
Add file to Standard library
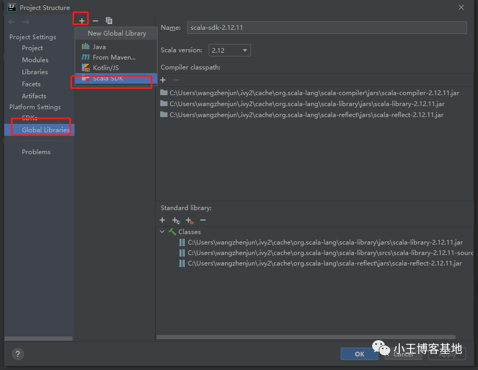162,220
